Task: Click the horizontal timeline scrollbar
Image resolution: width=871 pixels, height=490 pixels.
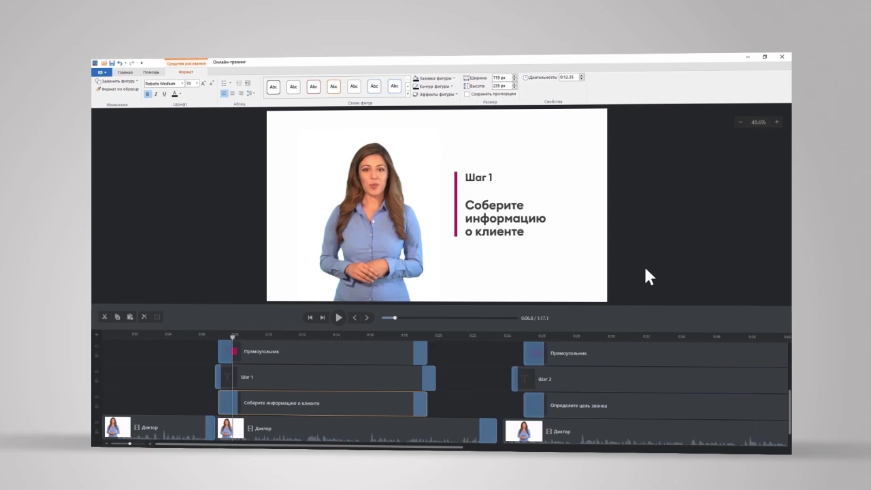Action: pyautogui.click(x=309, y=445)
